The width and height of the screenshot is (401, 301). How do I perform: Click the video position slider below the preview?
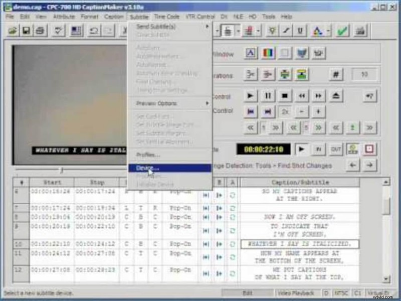pyautogui.click(x=63, y=170)
